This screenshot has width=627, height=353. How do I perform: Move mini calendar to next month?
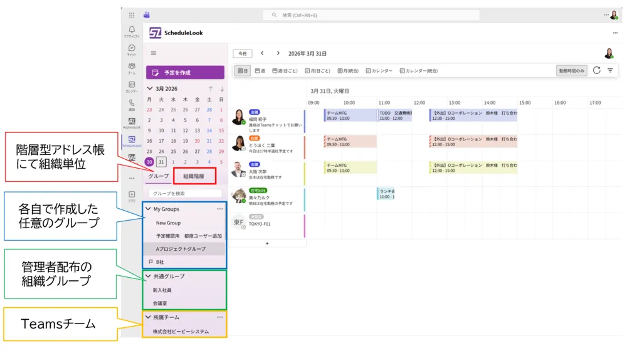222,89
